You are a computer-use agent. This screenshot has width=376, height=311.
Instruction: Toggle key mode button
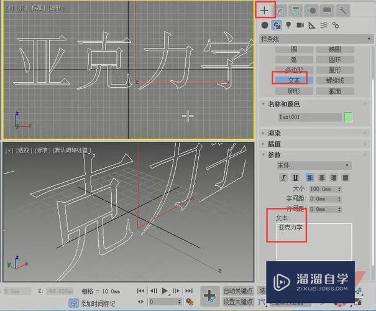pos(140,302)
